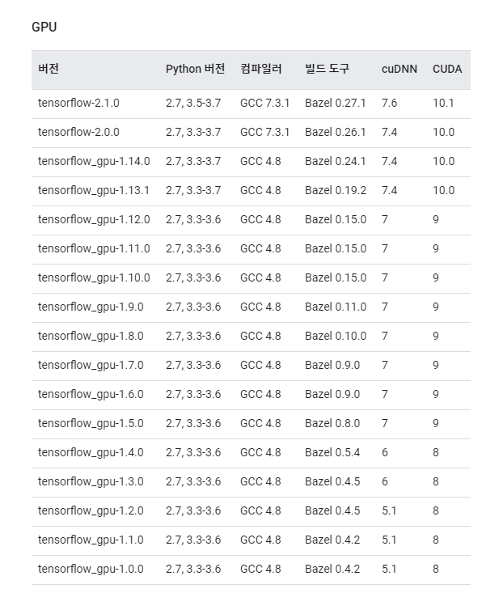Click the 'Bazel 0.19.2' cell
The image size is (482, 593).
(x=336, y=190)
